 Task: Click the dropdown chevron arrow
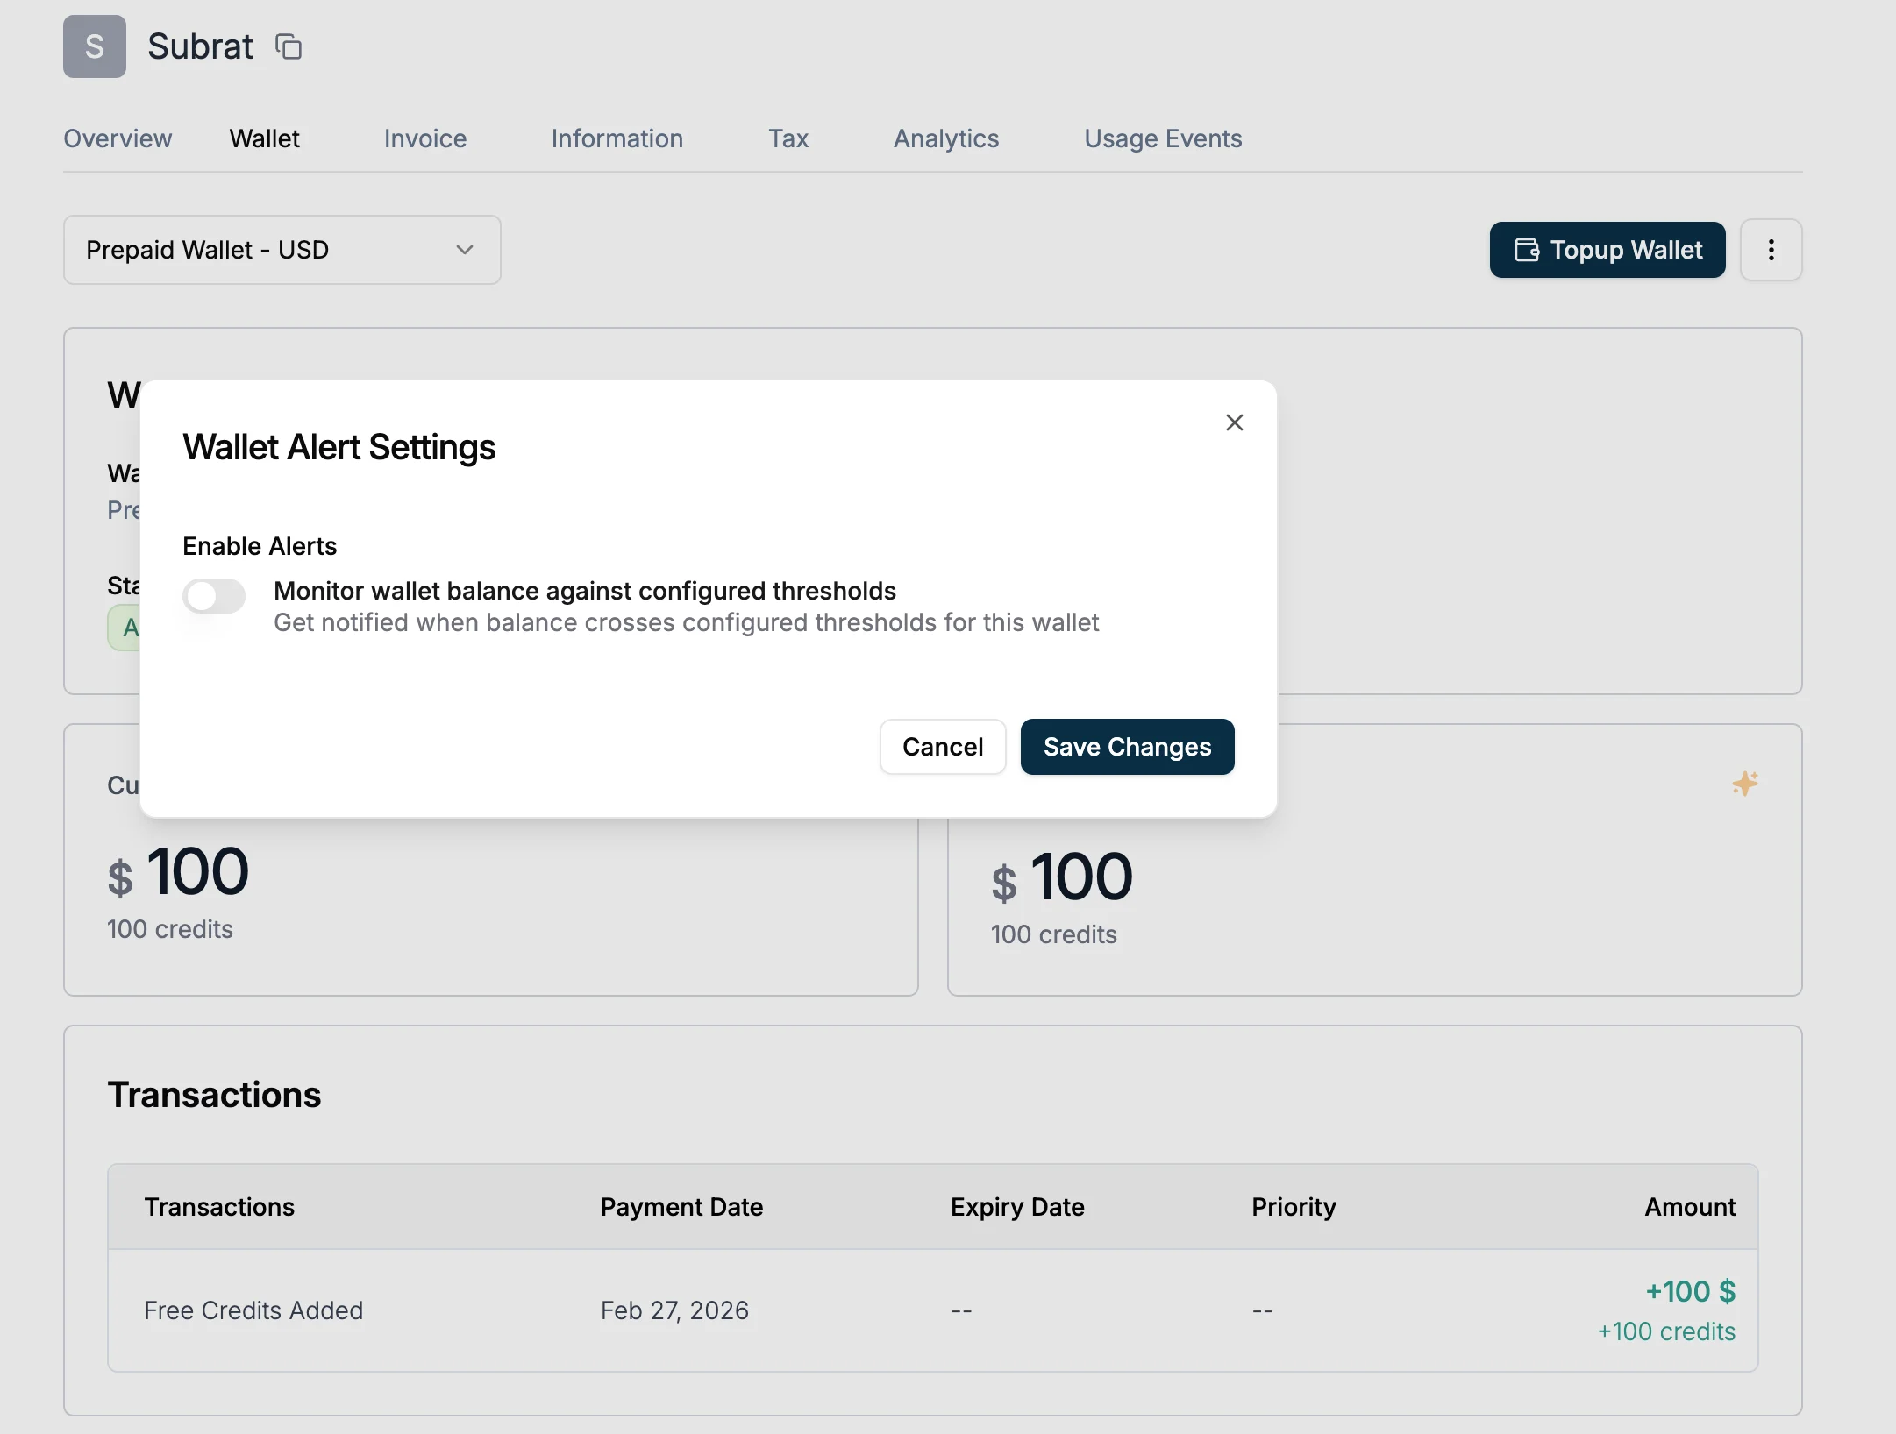point(465,250)
